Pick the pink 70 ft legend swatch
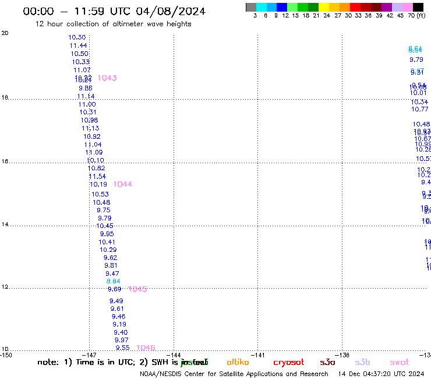Screen dimensions: 431x379 pyautogui.click(x=408, y=7)
